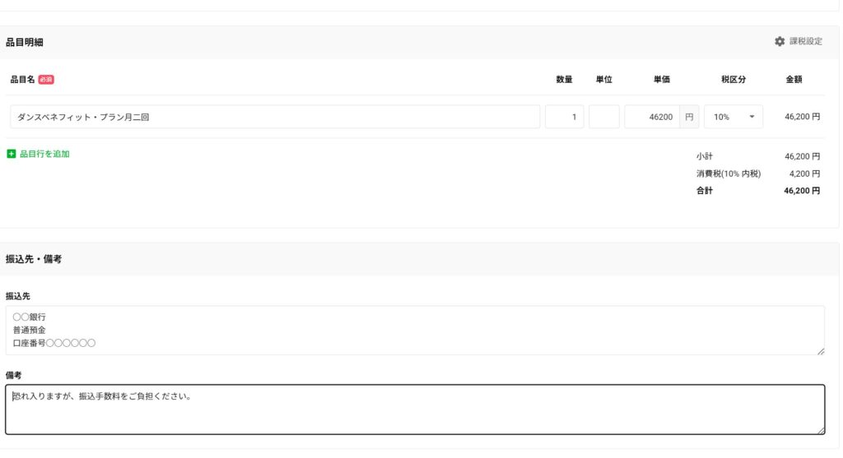Open the 税区分 dropdown arrow
The width and height of the screenshot is (843, 458).
[752, 117]
